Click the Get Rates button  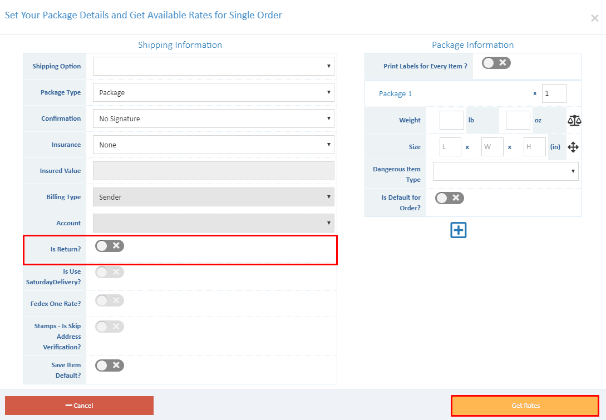[525, 406]
